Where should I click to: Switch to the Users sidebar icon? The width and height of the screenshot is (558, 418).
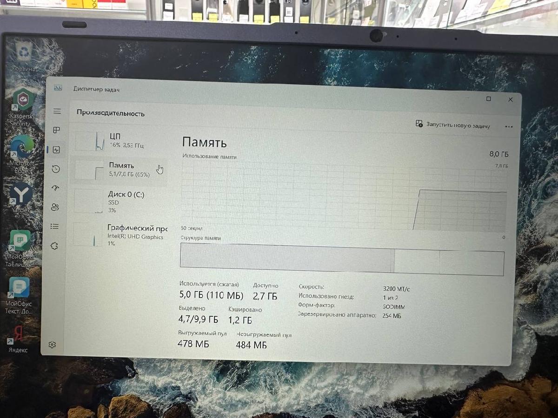coord(55,207)
